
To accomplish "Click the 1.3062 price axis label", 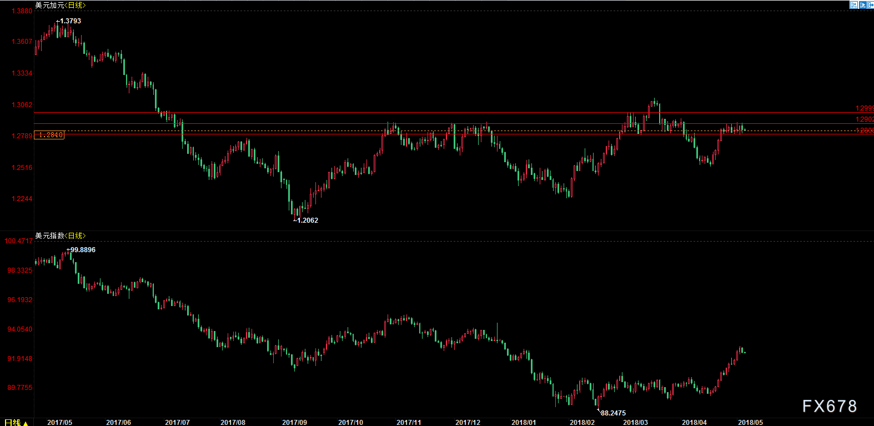I will tap(22, 105).
